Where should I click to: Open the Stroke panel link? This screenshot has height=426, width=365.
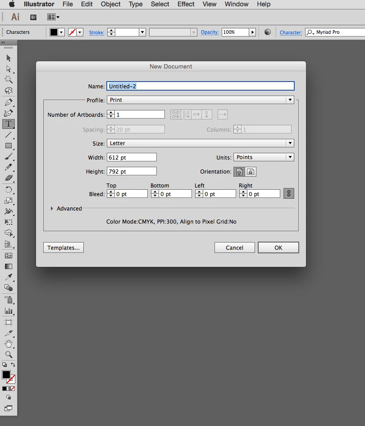pyautogui.click(x=96, y=32)
